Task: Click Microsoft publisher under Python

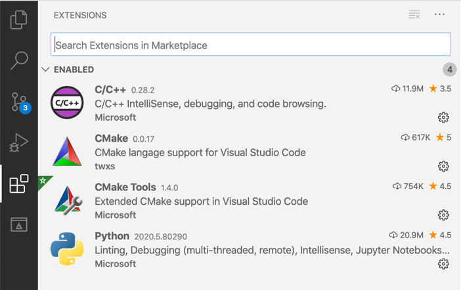Action: (x=116, y=264)
